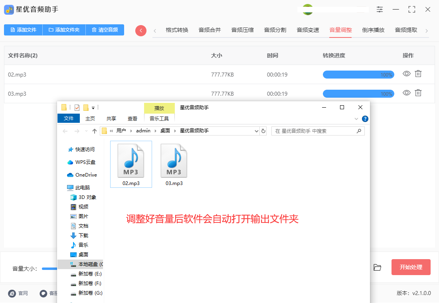The height and width of the screenshot is (303, 439).
Task: Open the 共享 ribbon tab in Explorer
Action: tap(111, 119)
